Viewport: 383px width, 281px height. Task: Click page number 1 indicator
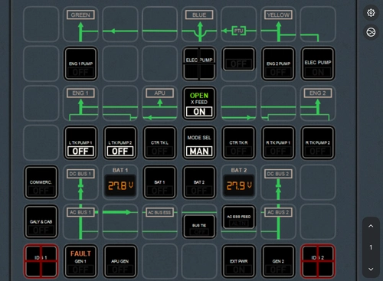[371, 247]
